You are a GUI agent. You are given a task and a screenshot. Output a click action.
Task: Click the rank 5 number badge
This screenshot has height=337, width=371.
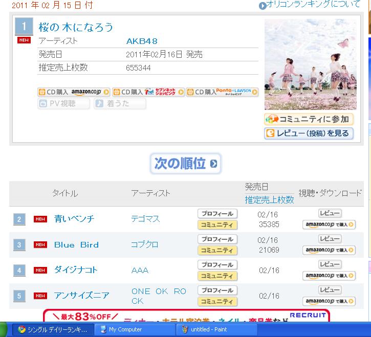tap(19, 296)
